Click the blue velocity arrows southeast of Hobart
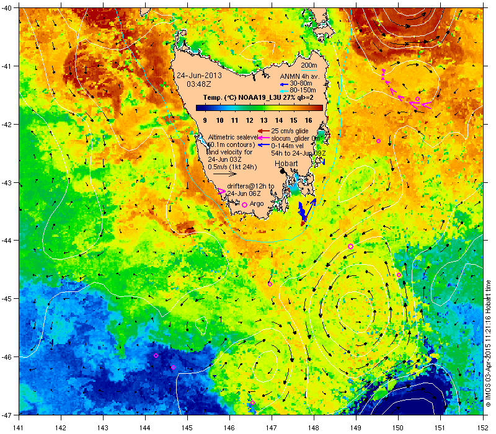The height and width of the screenshot is (434, 496). [x=307, y=210]
